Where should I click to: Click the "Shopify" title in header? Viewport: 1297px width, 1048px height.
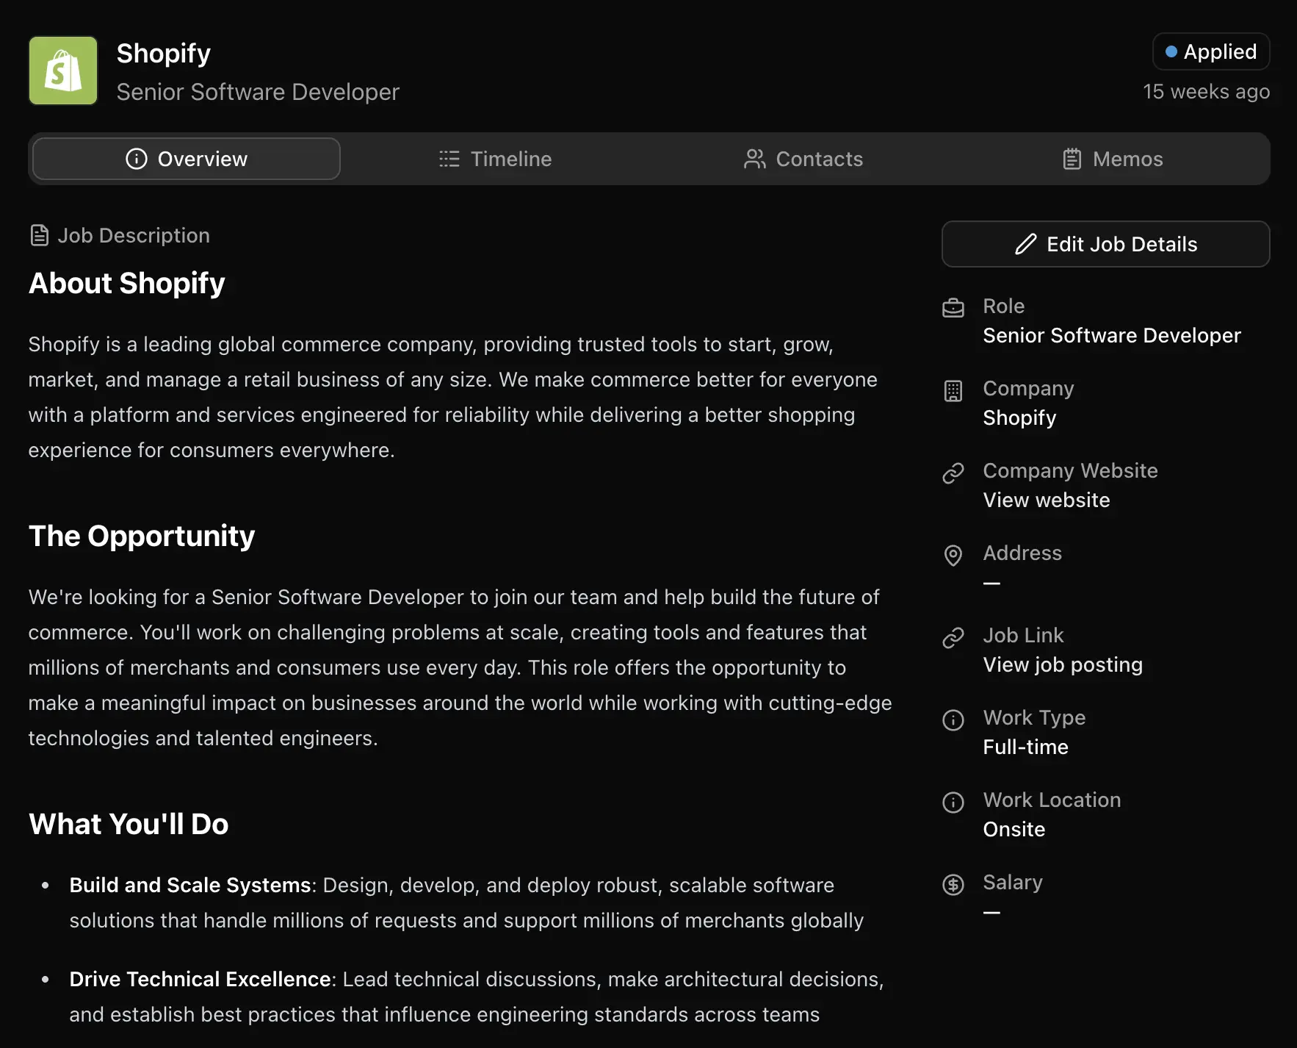[x=164, y=53]
